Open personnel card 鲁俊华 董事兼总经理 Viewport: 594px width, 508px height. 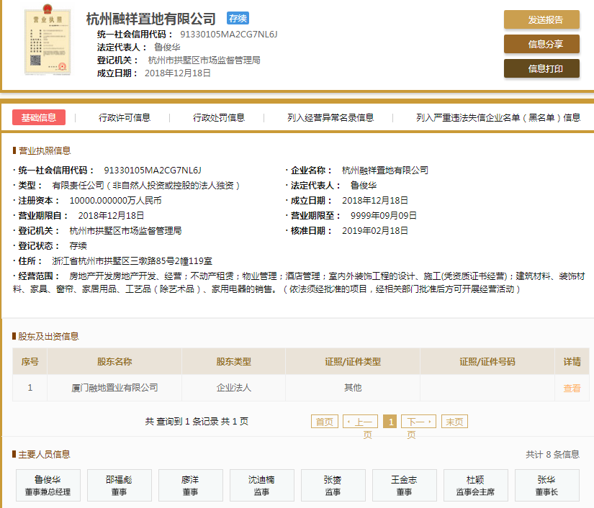[48, 485]
